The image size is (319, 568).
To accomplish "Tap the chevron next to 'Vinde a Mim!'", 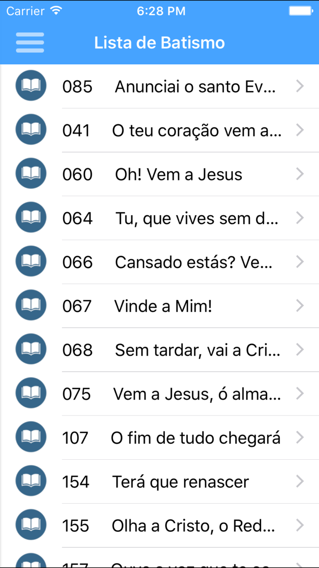I will [x=300, y=305].
